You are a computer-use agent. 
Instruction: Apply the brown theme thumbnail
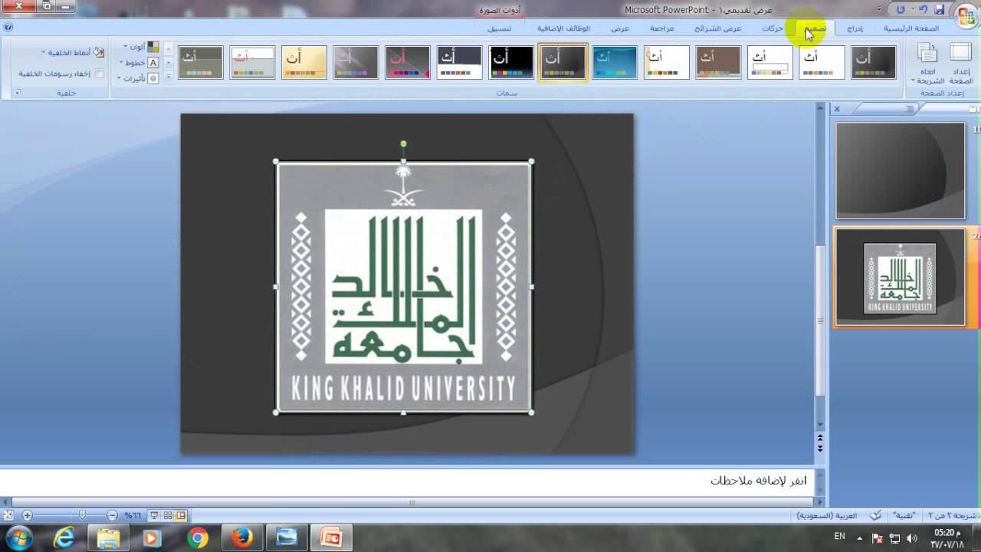click(718, 63)
